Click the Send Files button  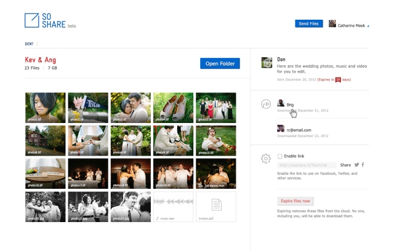point(308,23)
